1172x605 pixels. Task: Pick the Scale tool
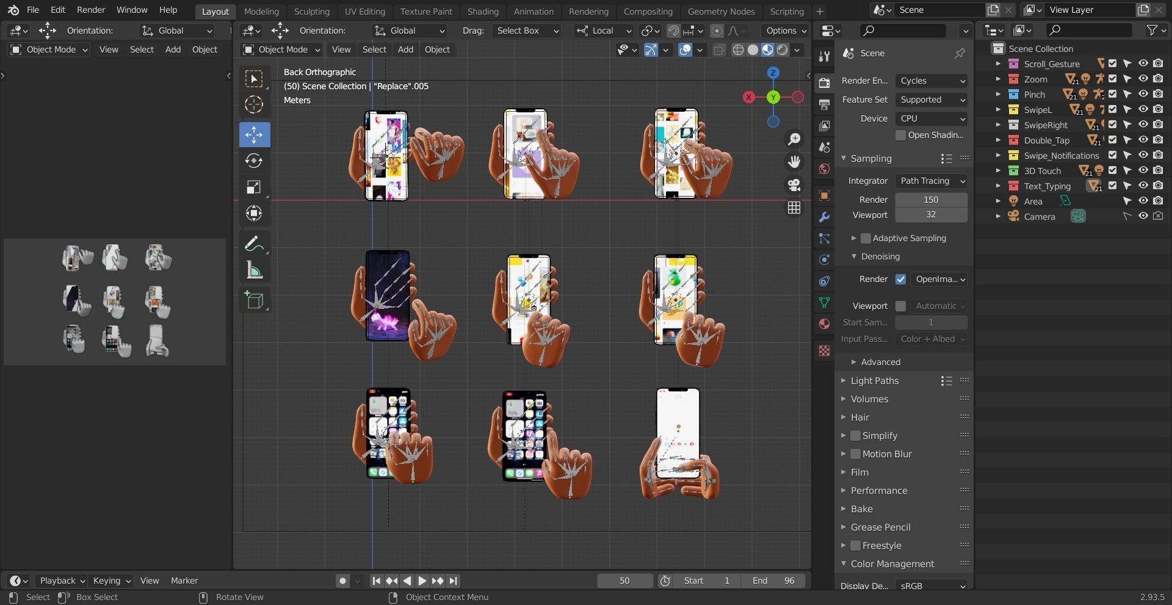click(254, 187)
